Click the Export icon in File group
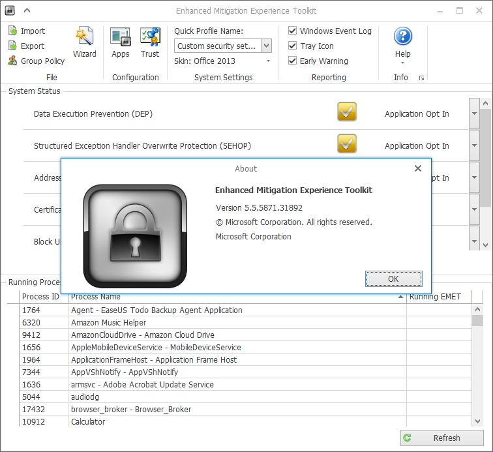The image size is (493, 452). click(12, 46)
